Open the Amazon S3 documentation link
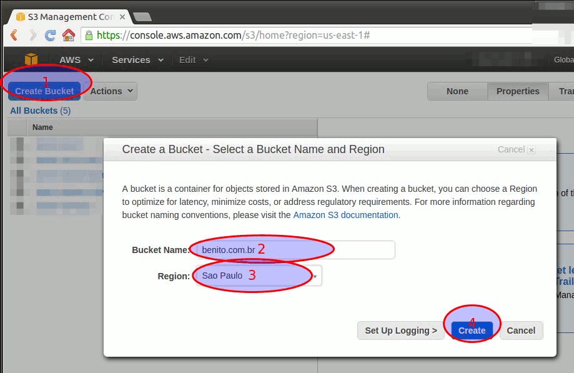This screenshot has width=574, height=373. [345, 215]
